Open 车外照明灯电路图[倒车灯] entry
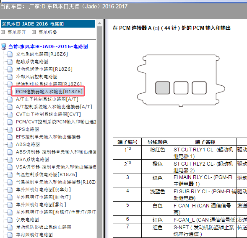The width and height of the screenshot is (247, 238). click(x=43, y=189)
